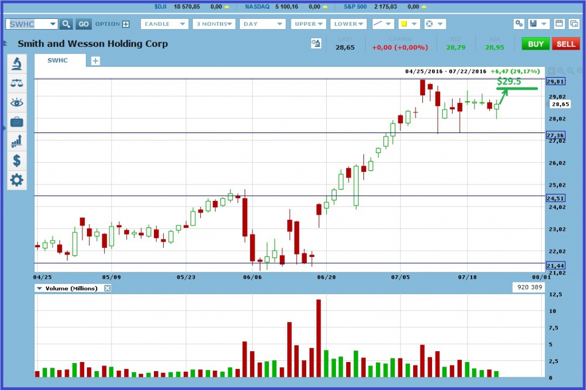
Task: Open option chain plus icon
Action: click(126, 24)
